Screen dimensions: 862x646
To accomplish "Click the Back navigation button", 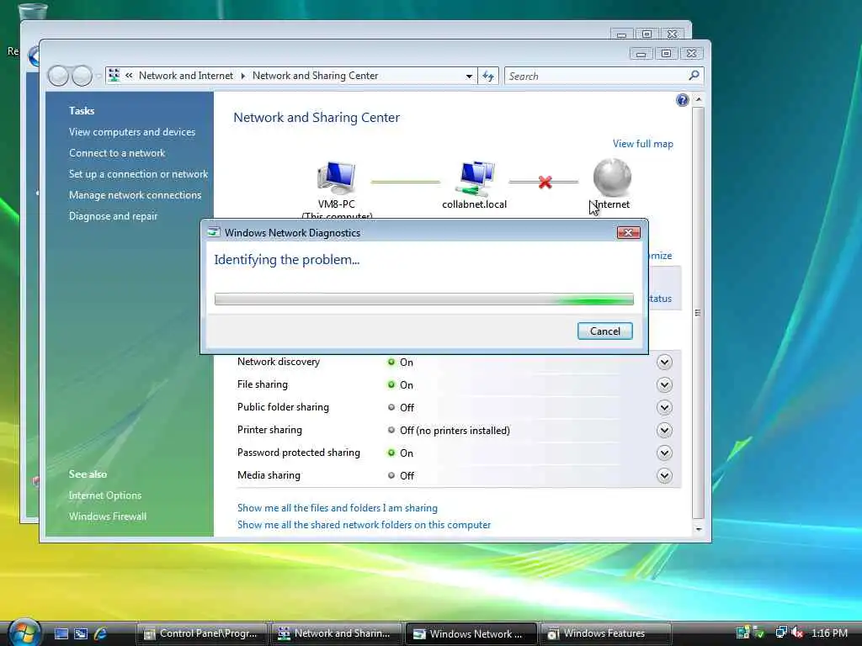I will click(58, 76).
